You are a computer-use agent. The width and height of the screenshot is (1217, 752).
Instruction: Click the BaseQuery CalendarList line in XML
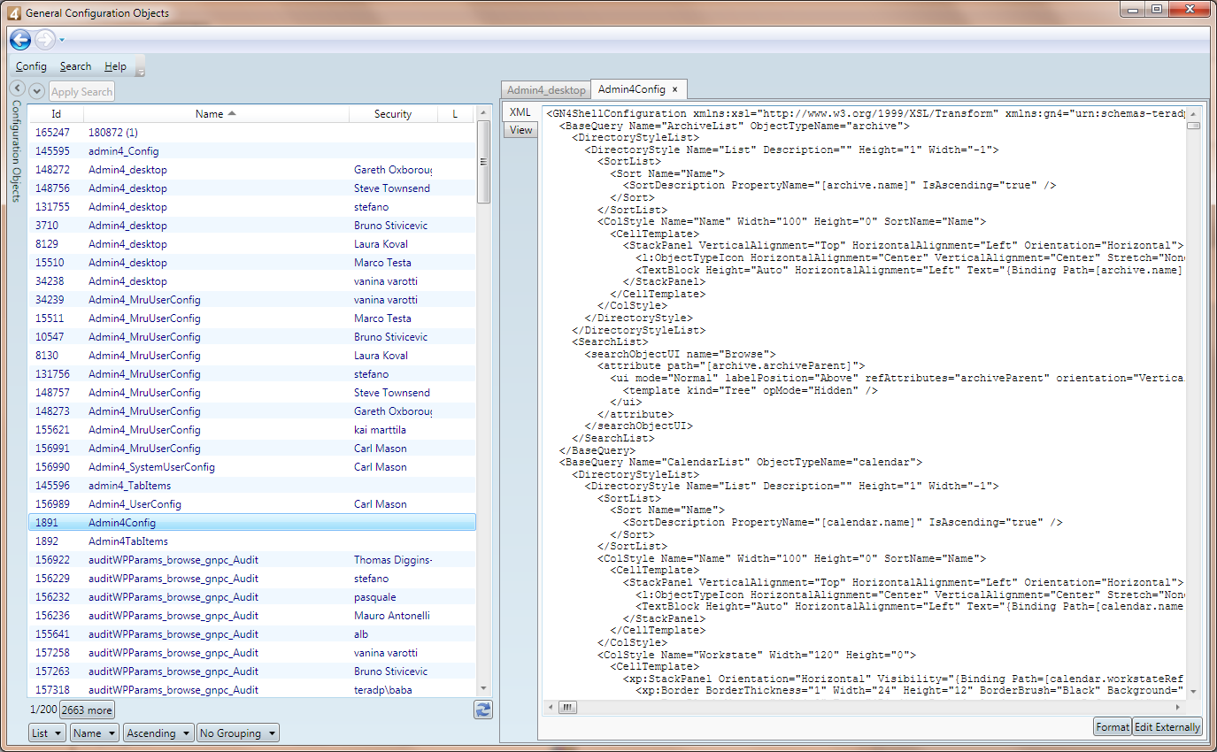741,463
